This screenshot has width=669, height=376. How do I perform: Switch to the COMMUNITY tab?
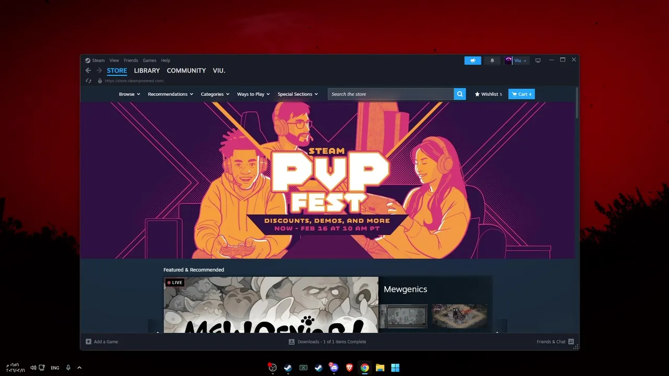(x=186, y=70)
